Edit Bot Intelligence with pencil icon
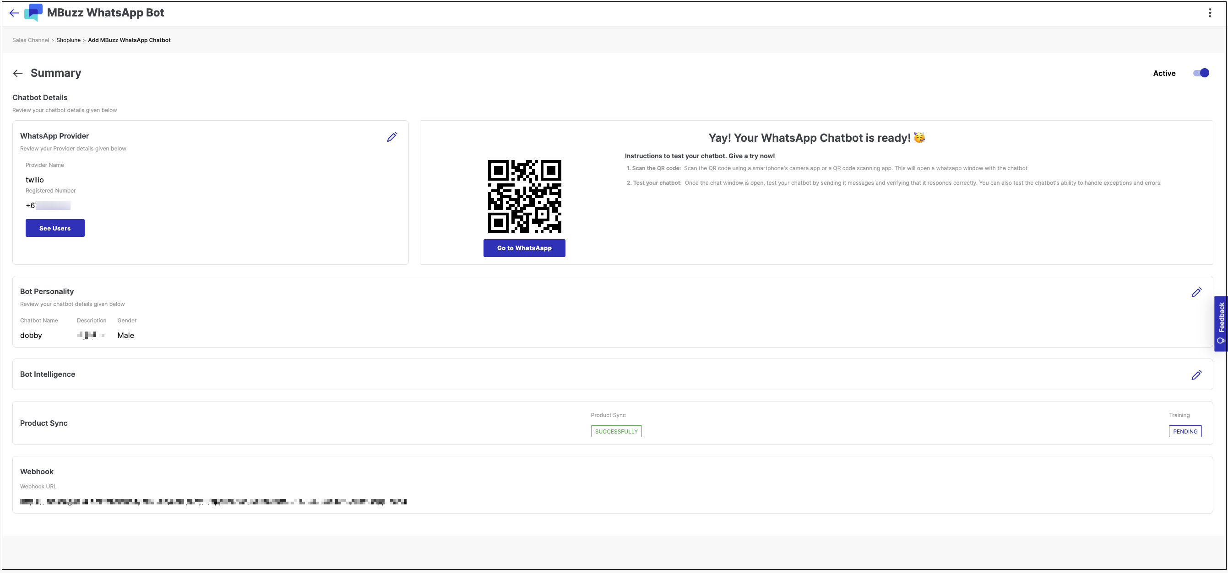Viewport: 1228px width, 573px height. coord(1196,375)
